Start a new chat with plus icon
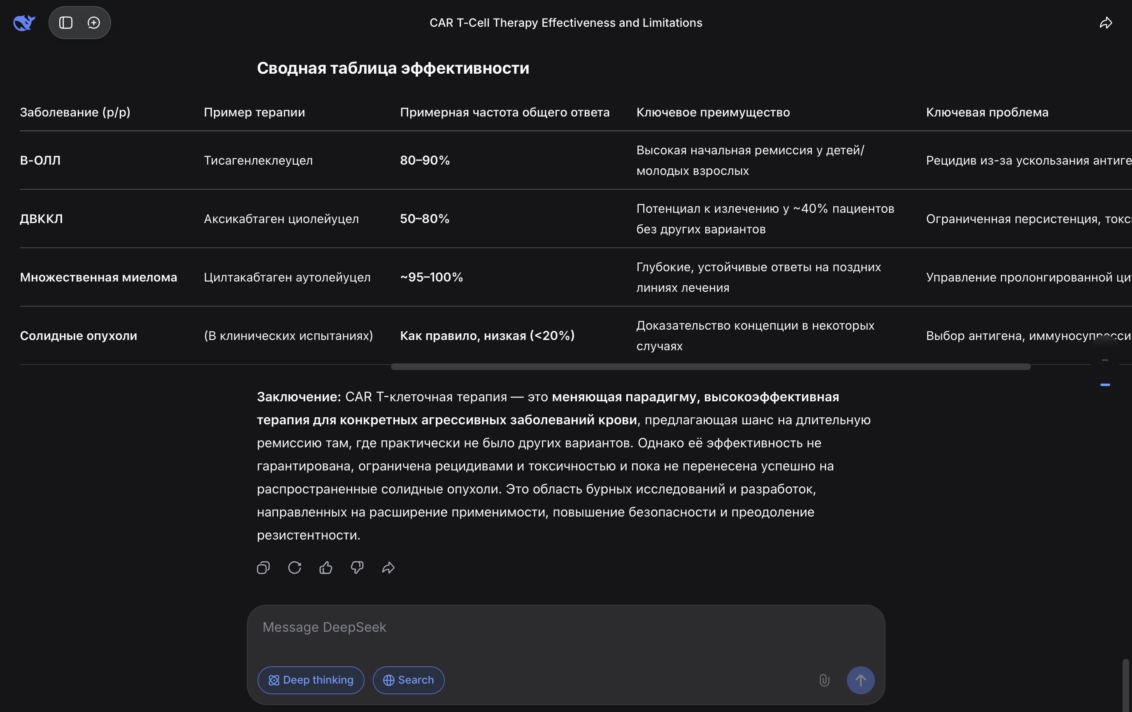This screenshot has height=712, width=1132. click(x=93, y=23)
